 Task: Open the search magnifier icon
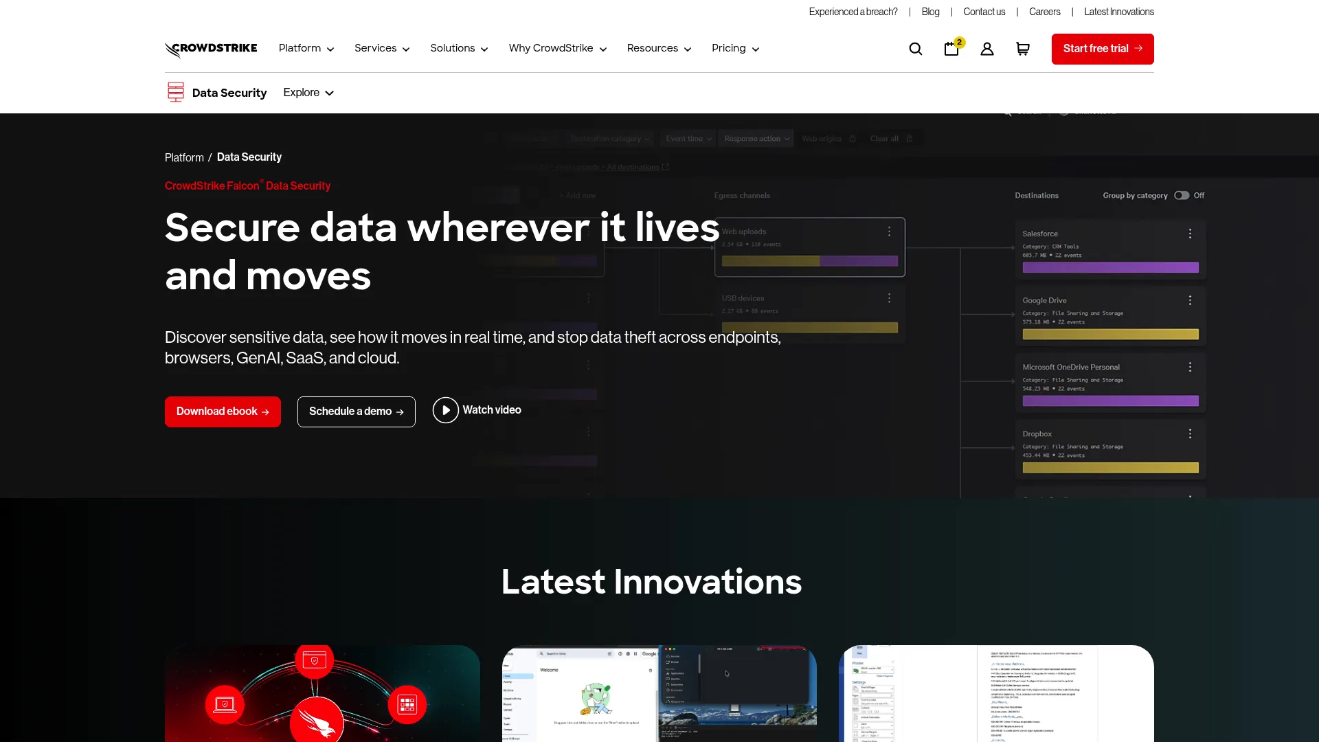(916, 49)
